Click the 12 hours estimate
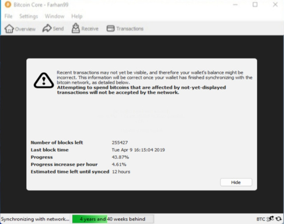284x224 pixels. tap(121, 172)
